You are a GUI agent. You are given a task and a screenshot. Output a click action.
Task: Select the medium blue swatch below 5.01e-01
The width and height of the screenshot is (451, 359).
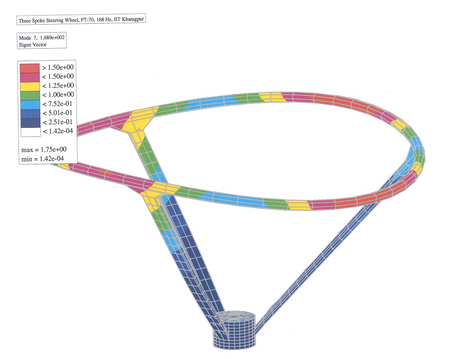pos(30,114)
